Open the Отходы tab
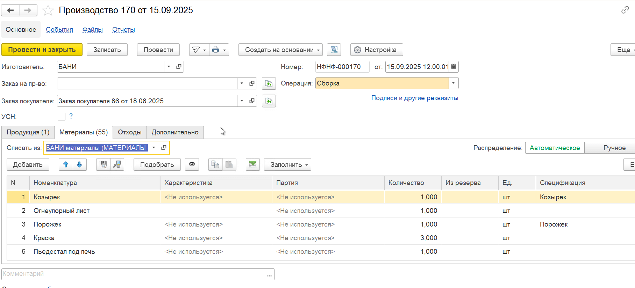 pos(129,132)
